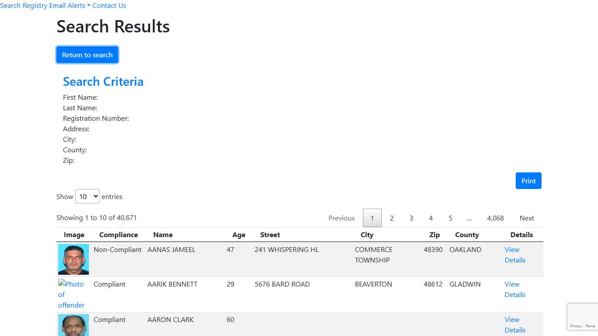Open View Details for the Beaverton entry
Image resolution: width=598 pixels, height=336 pixels.
pyautogui.click(x=514, y=289)
